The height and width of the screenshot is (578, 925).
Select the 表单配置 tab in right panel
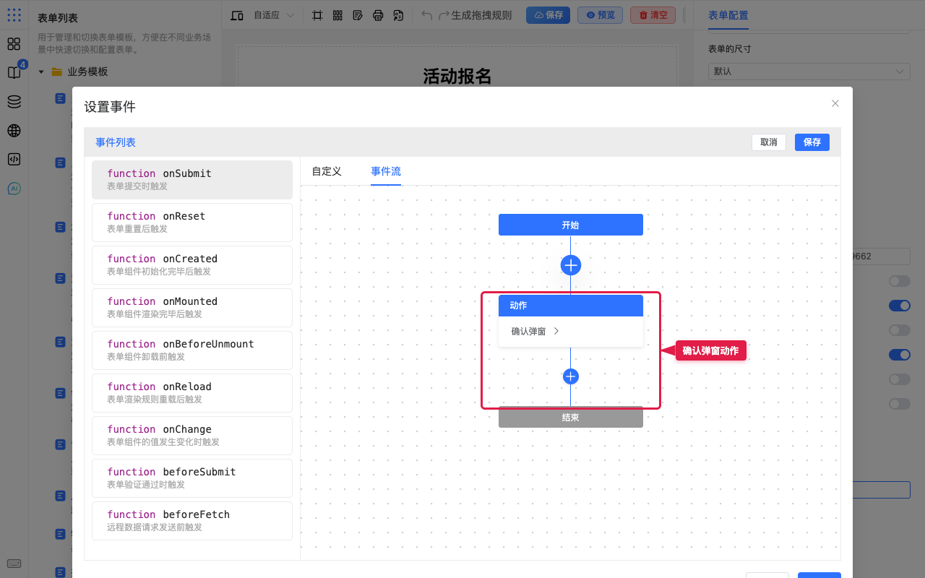[728, 15]
